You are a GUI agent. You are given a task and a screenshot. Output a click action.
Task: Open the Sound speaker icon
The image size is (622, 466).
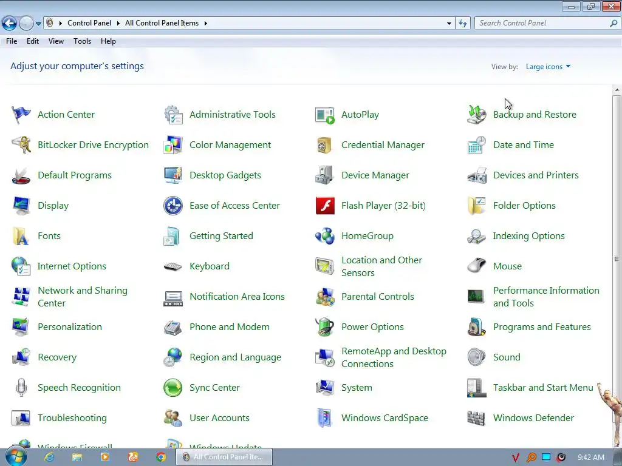click(x=476, y=357)
